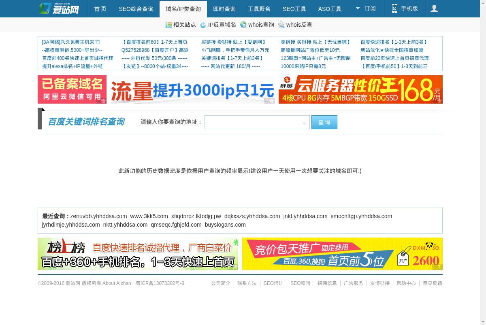Image resolution: width=486 pixels, height=325 pixels.
Task: Open 公司简介 footer link
Action: tap(221, 283)
